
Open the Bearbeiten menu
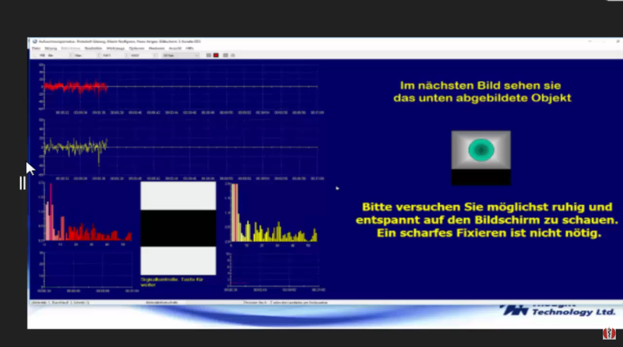pos(93,49)
